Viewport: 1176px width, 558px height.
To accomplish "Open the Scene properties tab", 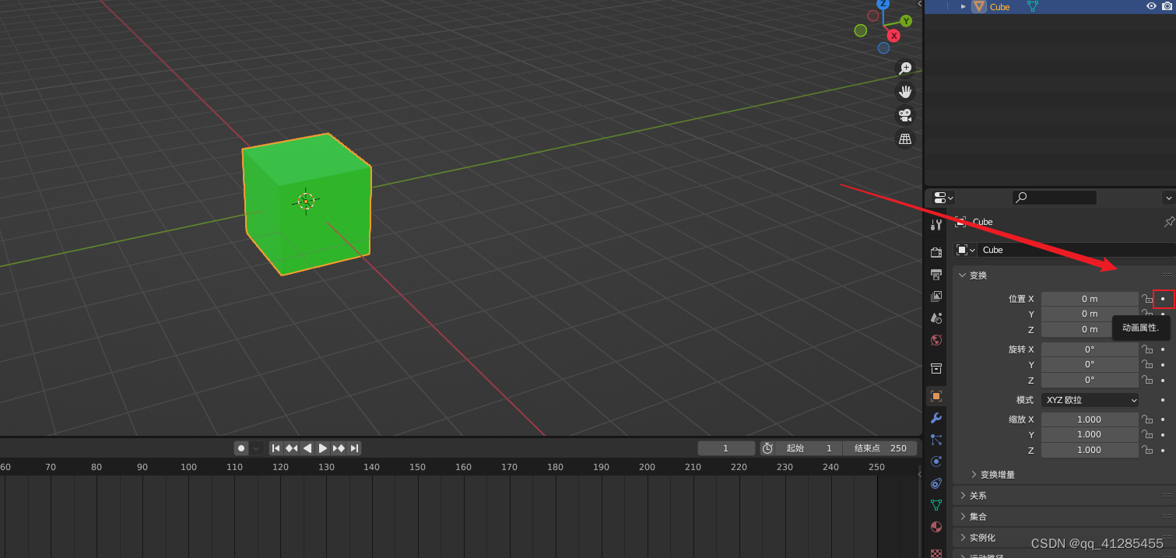I will [x=936, y=318].
